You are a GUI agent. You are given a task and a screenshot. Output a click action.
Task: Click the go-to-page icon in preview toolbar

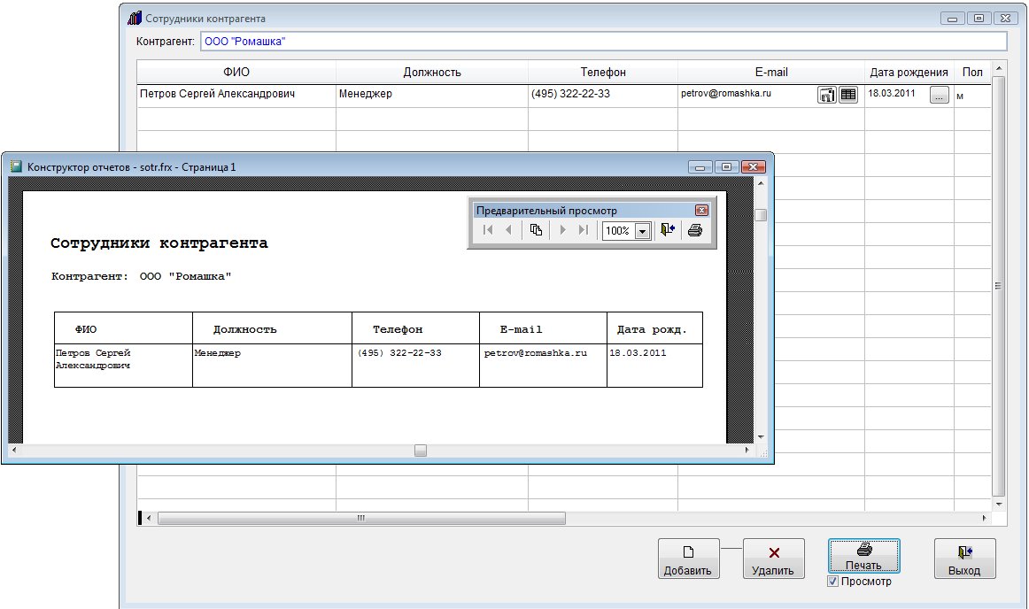coord(536,230)
